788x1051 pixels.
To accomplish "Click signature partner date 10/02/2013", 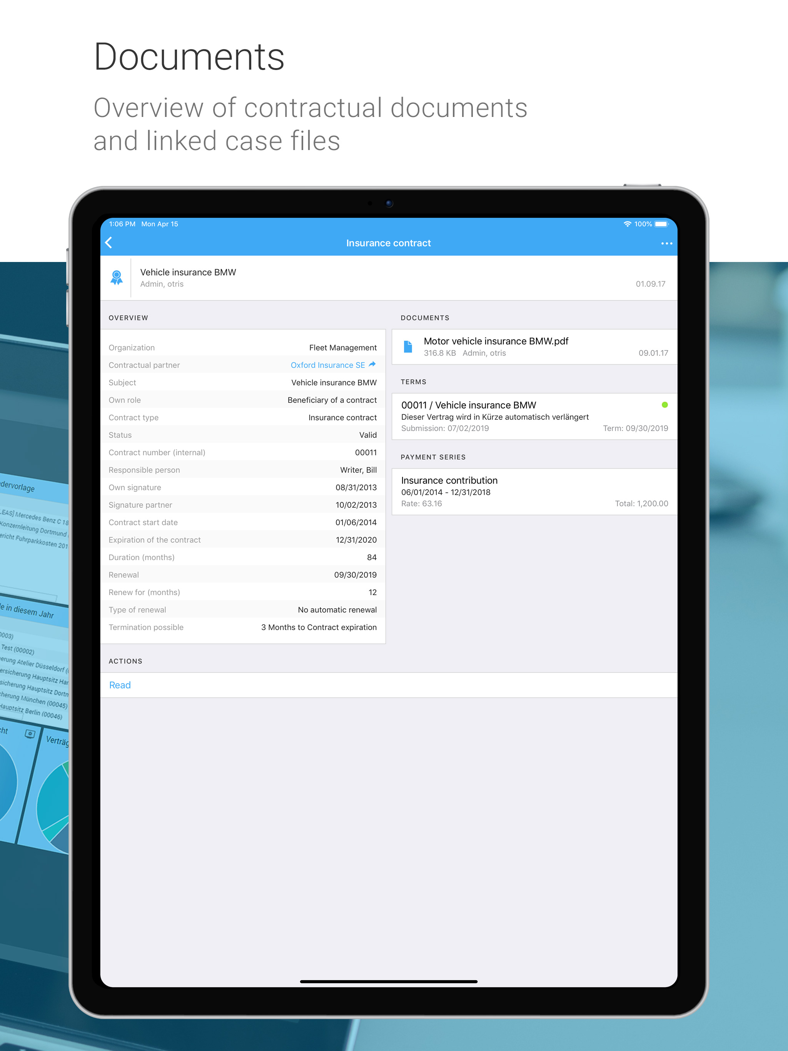I will pyautogui.click(x=356, y=505).
